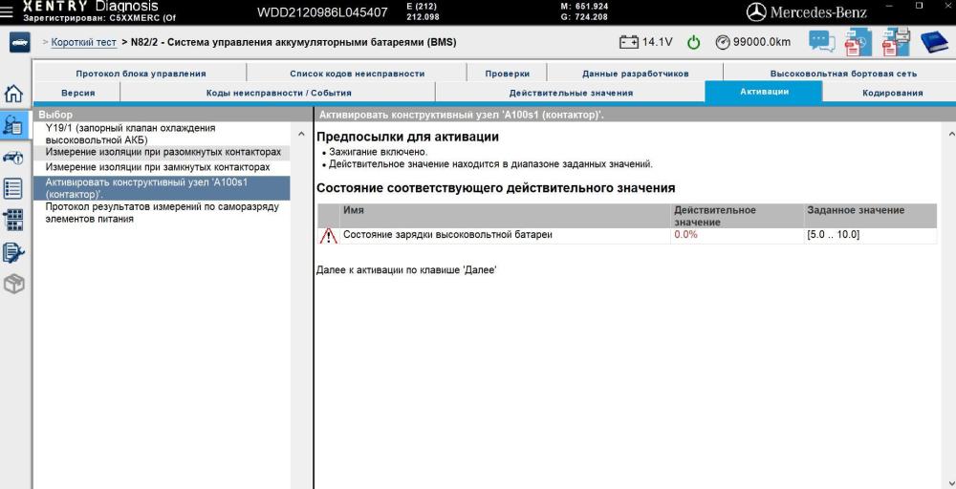The image size is (956, 489).
Task: Click the 'Зажигание включено.' prerequisite line
Action: coord(378,152)
